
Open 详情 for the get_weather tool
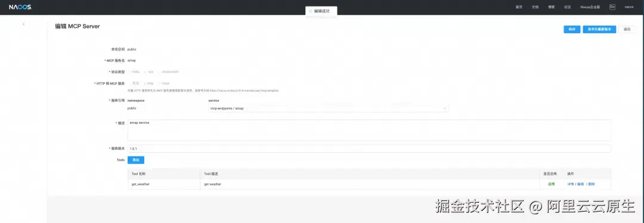[571, 184]
